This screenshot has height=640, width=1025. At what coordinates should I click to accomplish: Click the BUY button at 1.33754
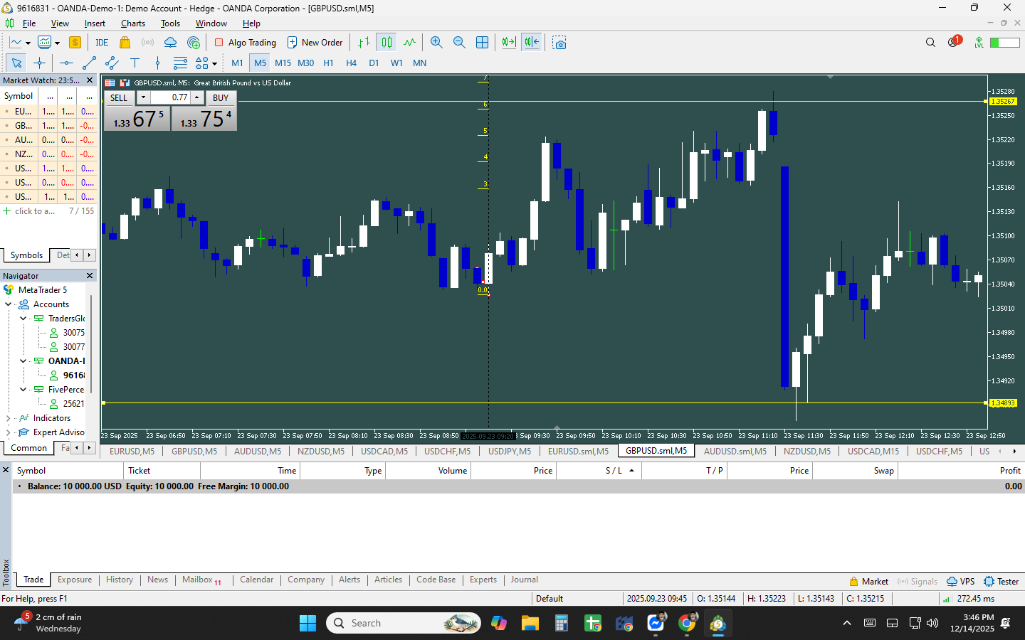tap(204, 118)
